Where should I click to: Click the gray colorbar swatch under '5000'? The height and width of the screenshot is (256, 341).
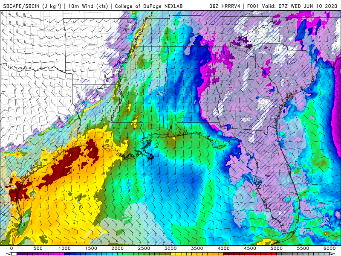[x=279, y=254]
